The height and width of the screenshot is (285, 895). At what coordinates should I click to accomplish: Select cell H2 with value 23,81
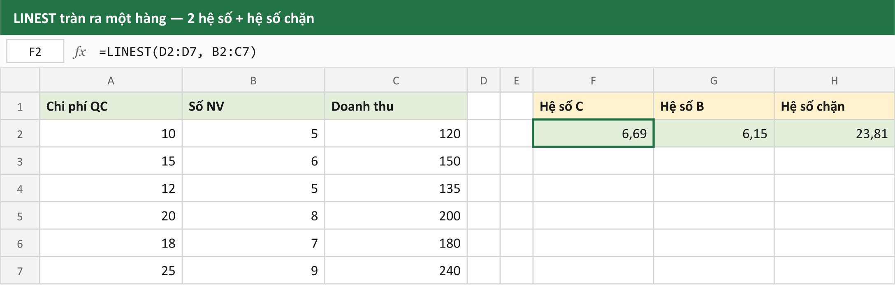click(835, 133)
